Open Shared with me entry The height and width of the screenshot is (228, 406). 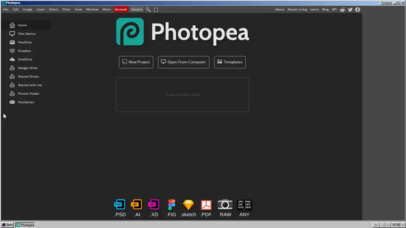pos(26,85)
